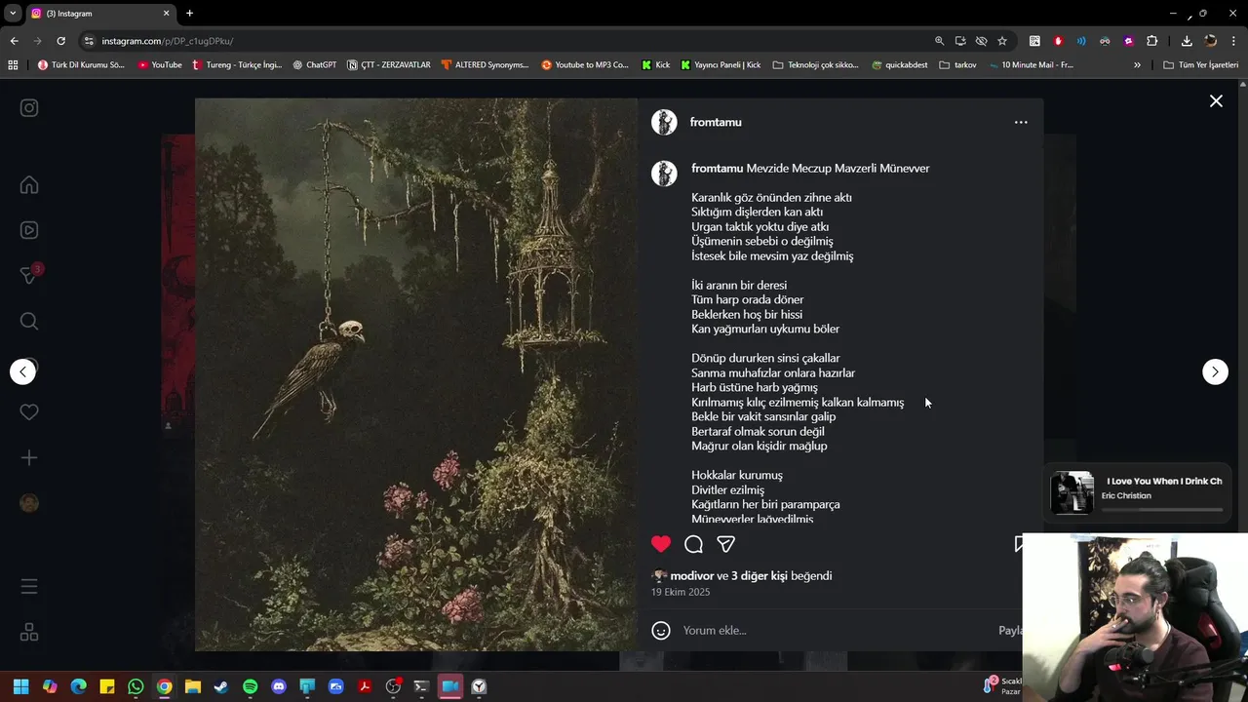Image resolution: width=1248 pixels, height=702 pixels.
Task: Click the Create plus icon in the sidebar
Action: [x=29, y=457]
